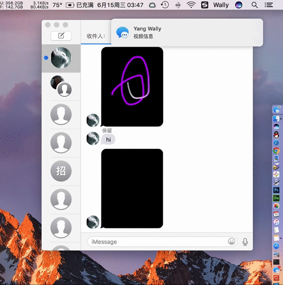
Task: Click the Siri icon in menu bar
Action: (x=239, y=5)
